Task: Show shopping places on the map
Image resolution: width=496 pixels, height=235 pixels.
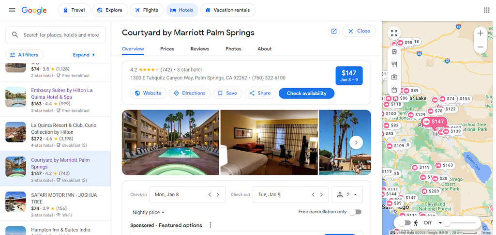Action: click(x=394, y=90)
